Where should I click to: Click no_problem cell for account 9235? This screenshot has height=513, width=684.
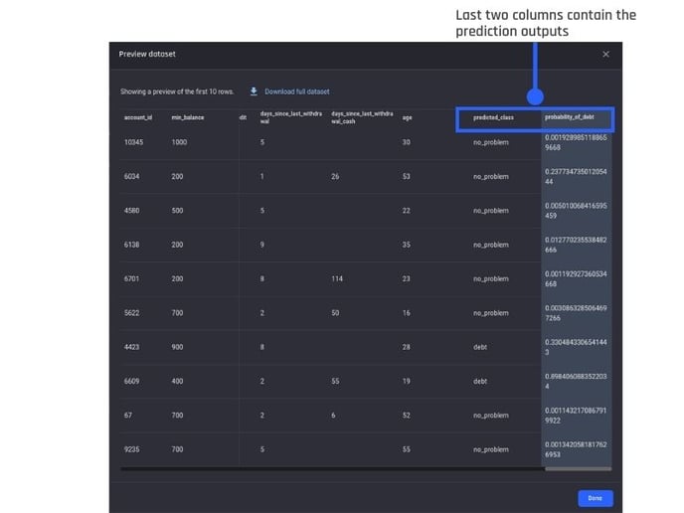point(491,449)
